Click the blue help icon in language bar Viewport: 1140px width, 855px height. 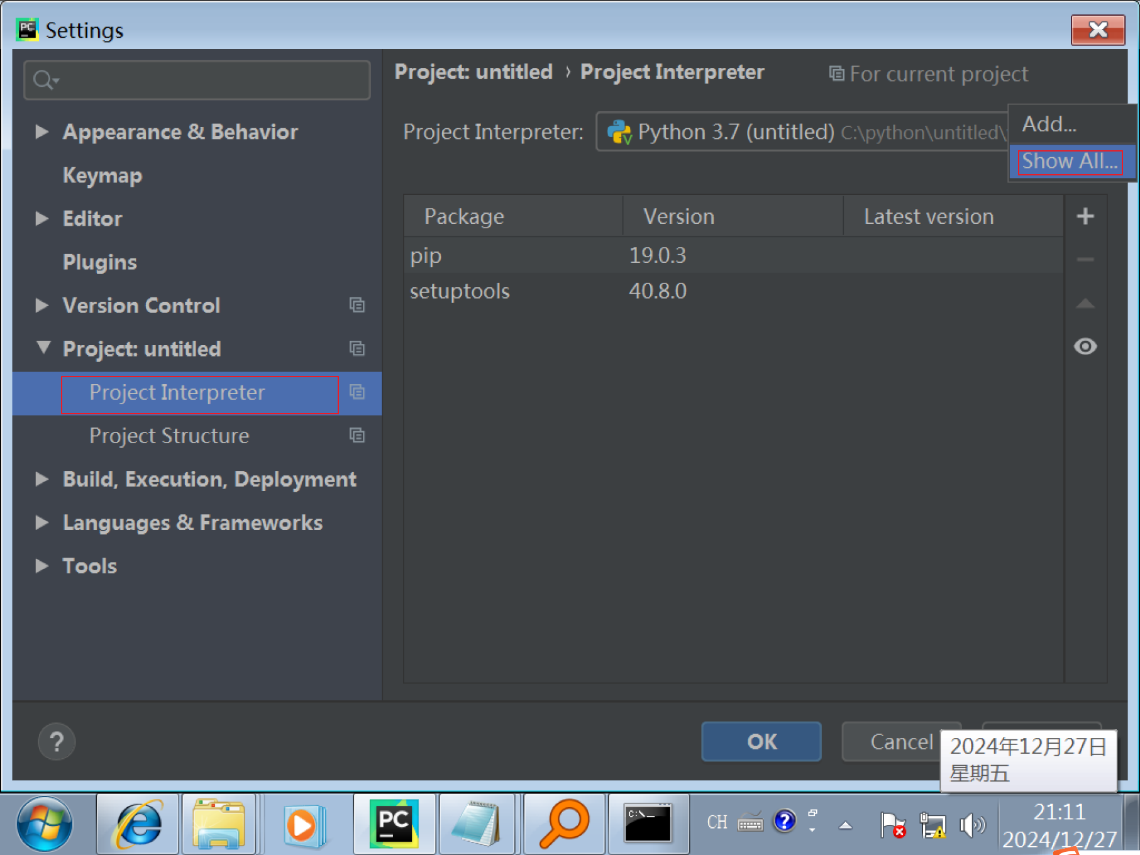(x=784, y=821)
